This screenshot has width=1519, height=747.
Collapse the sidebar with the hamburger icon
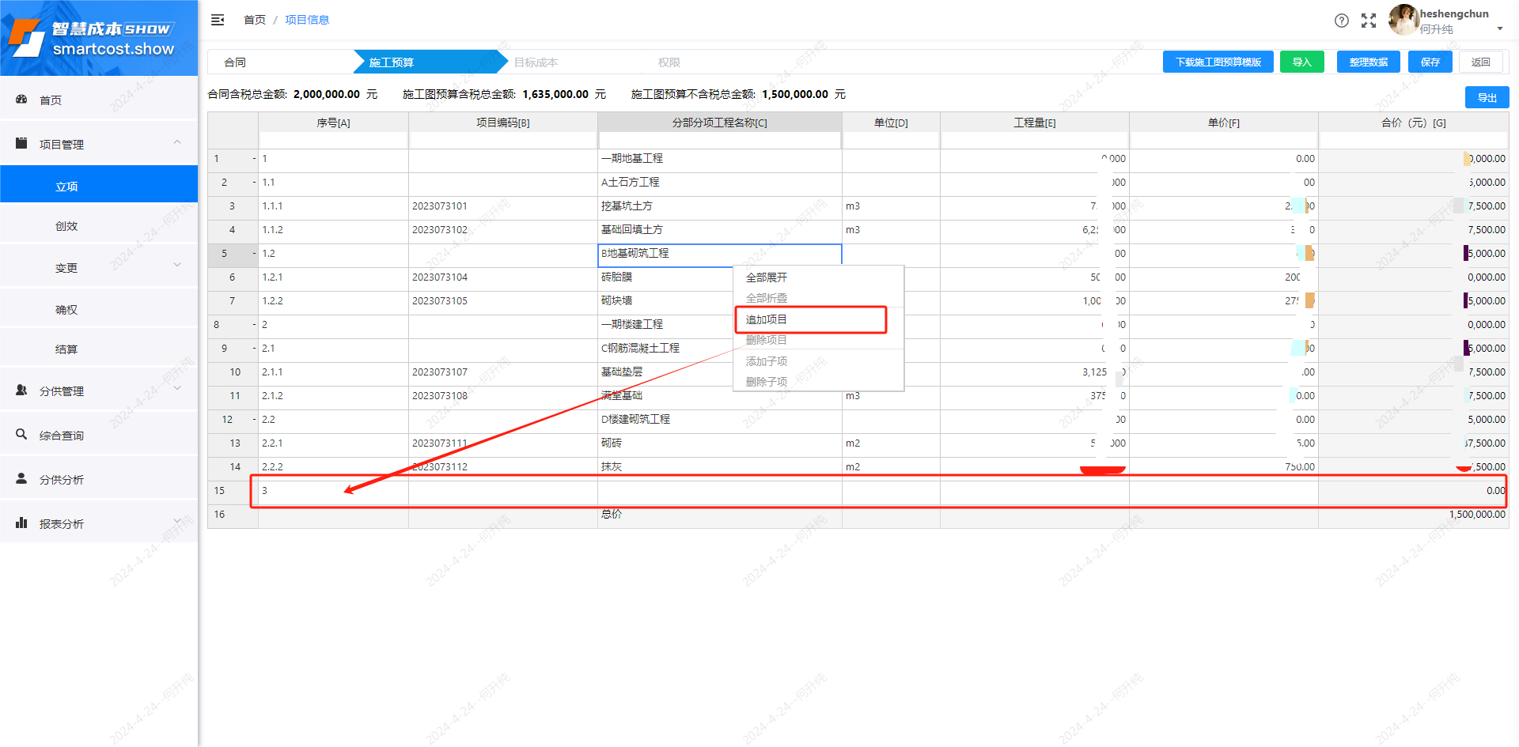218,20
